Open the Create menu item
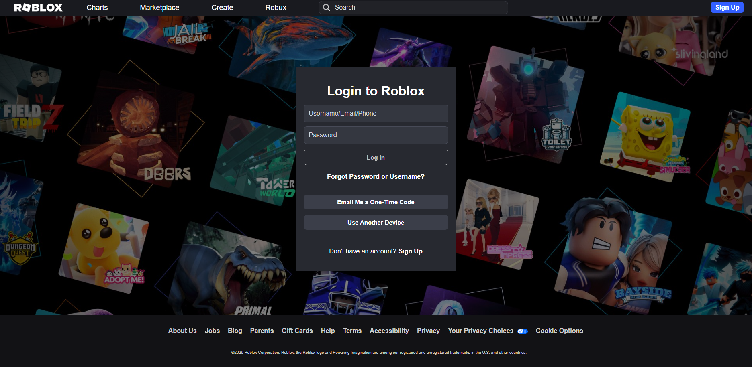The image size is (752, 367). [x=222, y=8]
